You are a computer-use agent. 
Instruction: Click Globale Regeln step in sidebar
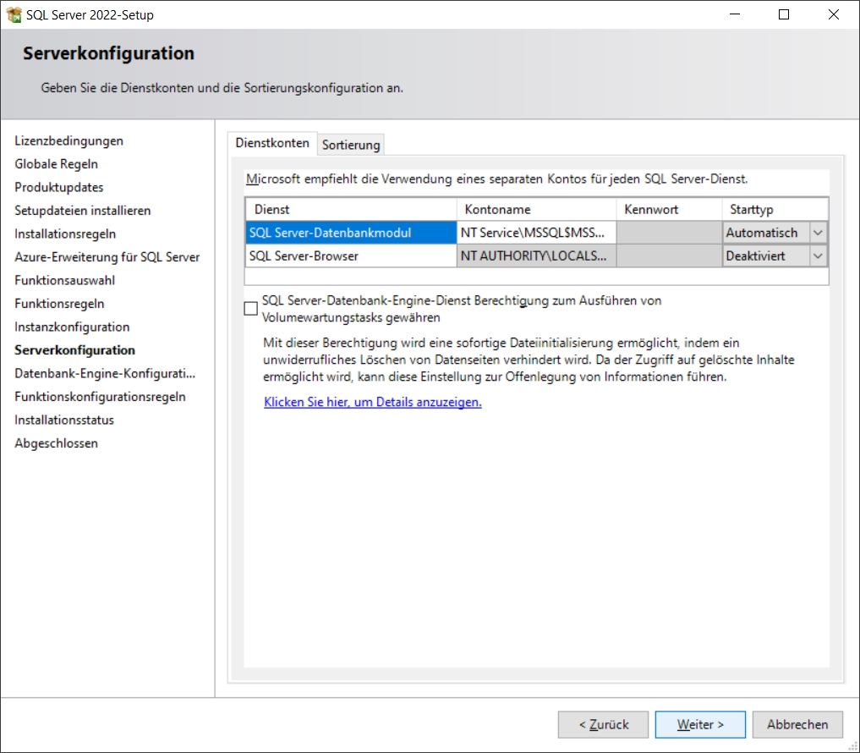(x=57, y=164)
